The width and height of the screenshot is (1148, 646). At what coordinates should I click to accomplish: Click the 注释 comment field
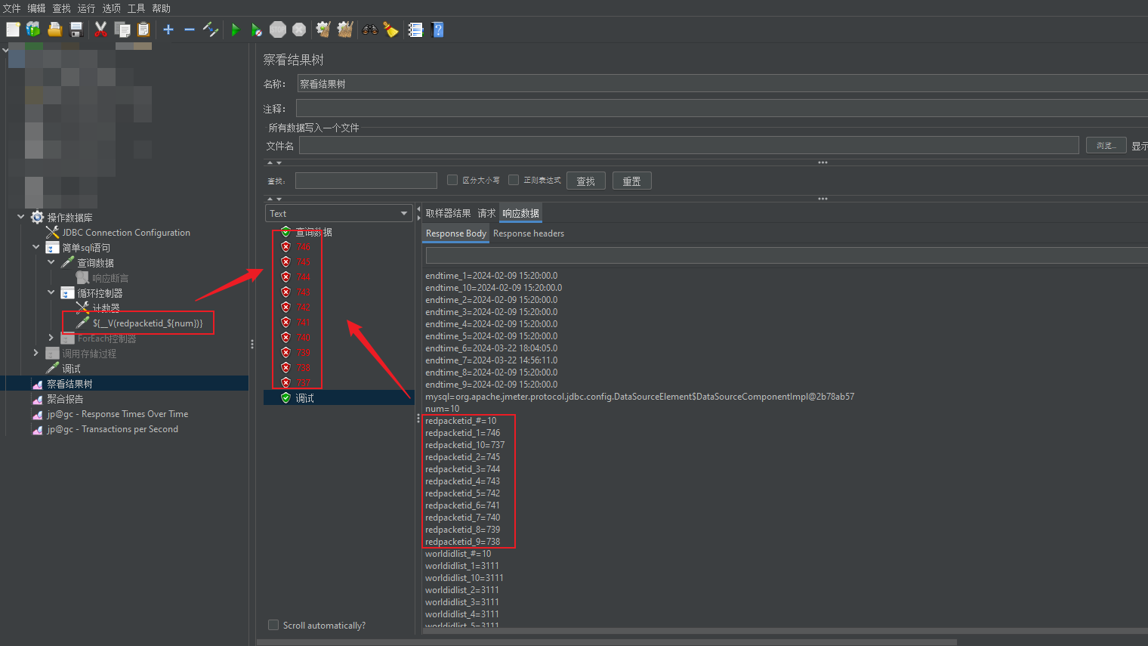[x=722, y=108]
